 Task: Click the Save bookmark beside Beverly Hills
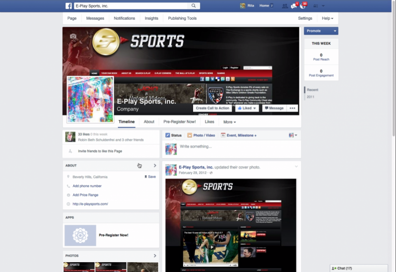click(150, 177)
